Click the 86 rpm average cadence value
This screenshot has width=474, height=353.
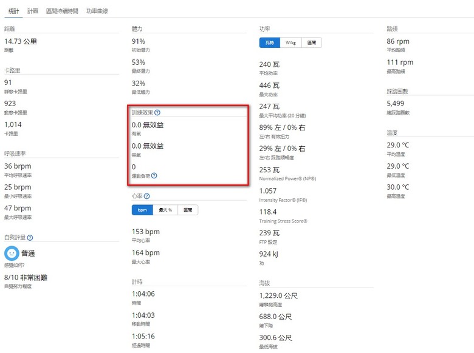click(398, 41)
